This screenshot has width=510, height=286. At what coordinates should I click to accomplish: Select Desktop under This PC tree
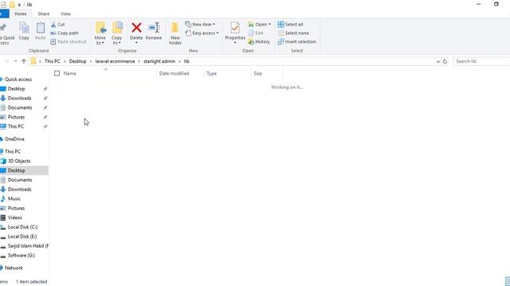(16, 171)
